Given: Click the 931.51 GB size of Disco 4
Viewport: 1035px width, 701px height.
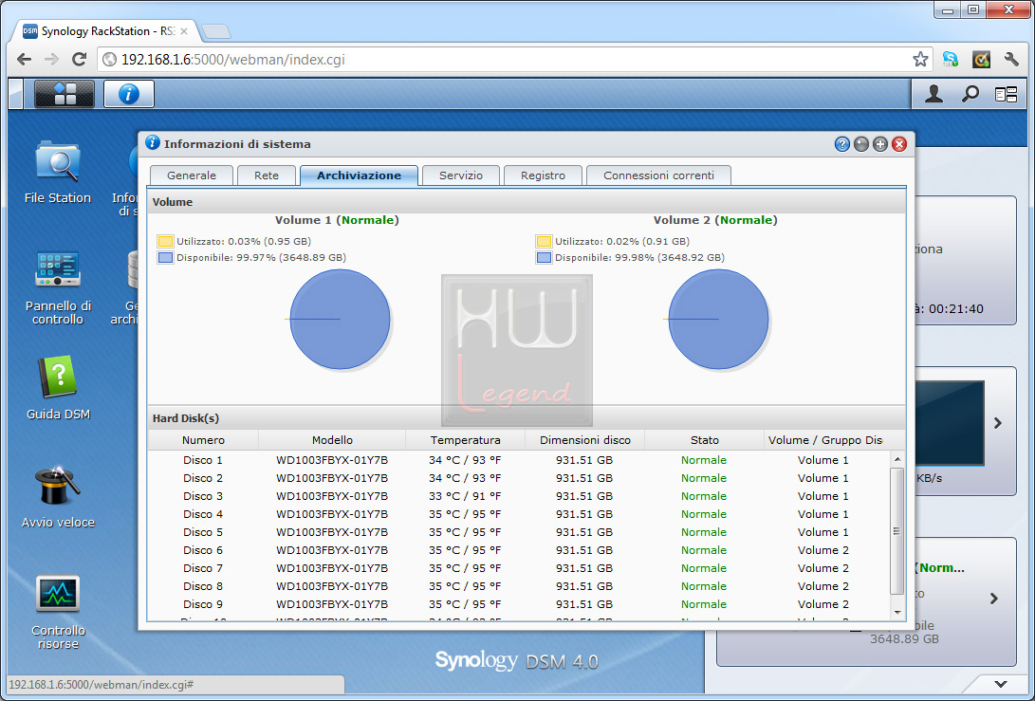Looking at the screenshot, I should [x=584, y=514].
